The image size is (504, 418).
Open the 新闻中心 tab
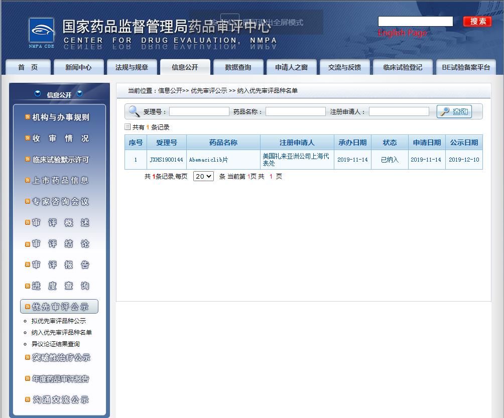78,67
